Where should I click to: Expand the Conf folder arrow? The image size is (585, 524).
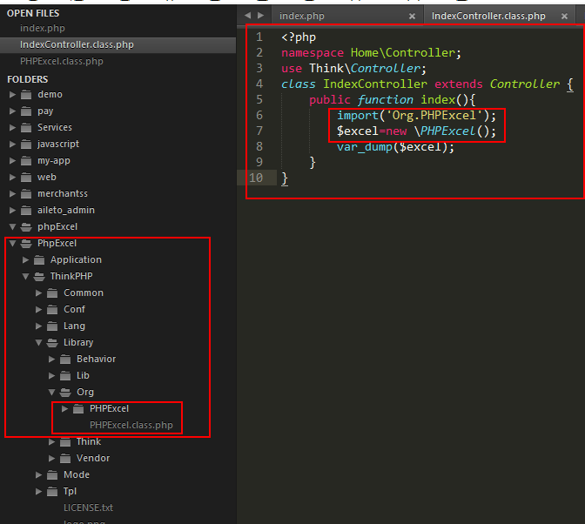(x=38, y=310)
